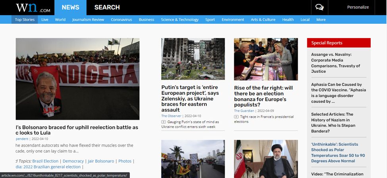Open Science & Technology category
Screen dimensions: 387x178
pos(180,19)
